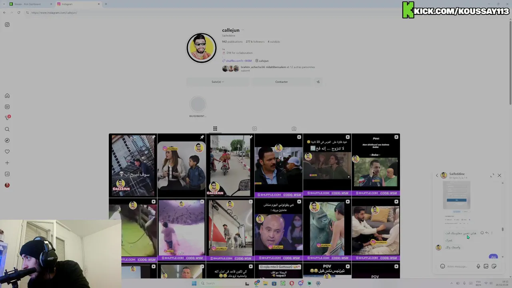Open File Explorer from the taskbar

click(x=265, y=283)
